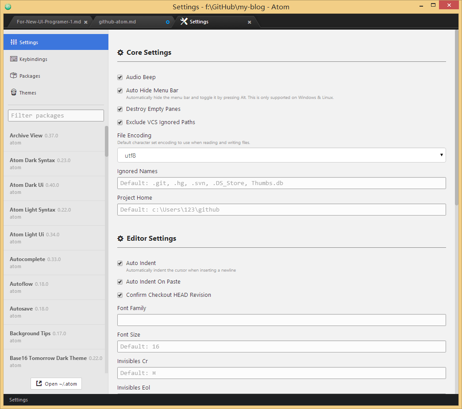Click the Keybindings keyboard icon
Viewport: 462px width, 409px height.
point(14,59)
